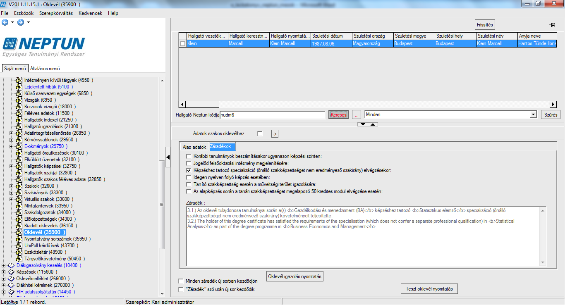
Task: Click icon of Elküldött üzenetek (32100)
Action: [19, 160]
